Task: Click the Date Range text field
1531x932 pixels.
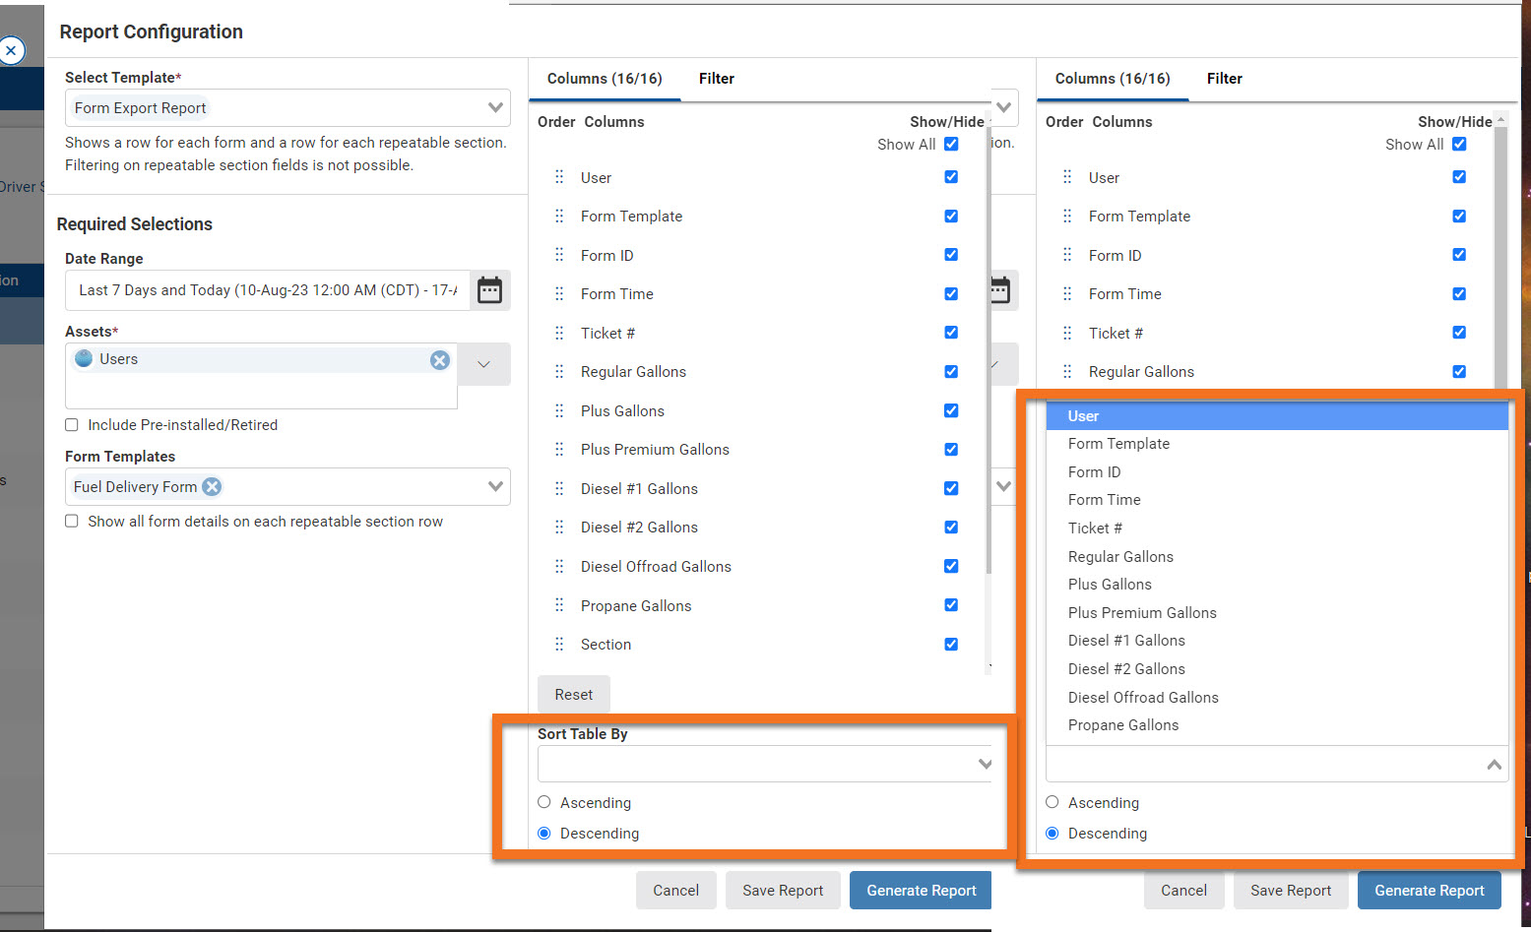Action: (268, 290)
